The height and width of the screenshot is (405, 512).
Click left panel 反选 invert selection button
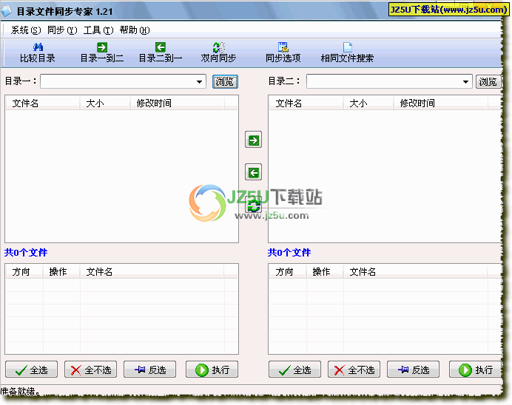[x=150, y=370]
